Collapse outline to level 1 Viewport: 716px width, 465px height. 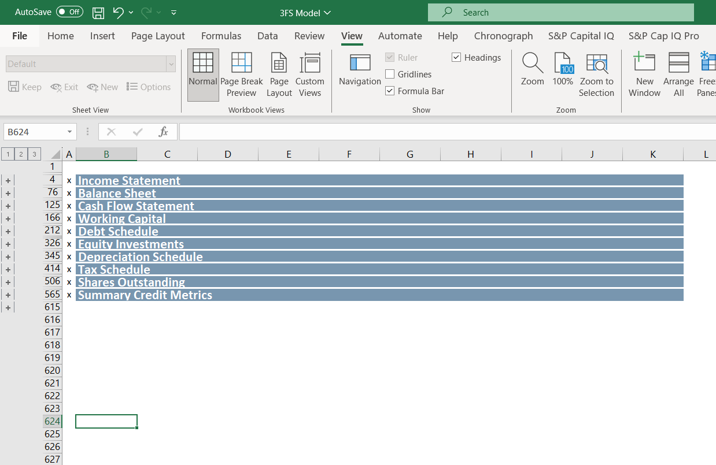(7, 154)
